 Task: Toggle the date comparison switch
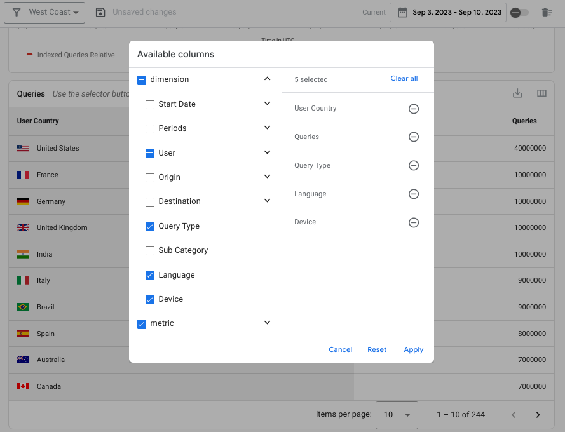pyautogui.click(x=520, y=12)
